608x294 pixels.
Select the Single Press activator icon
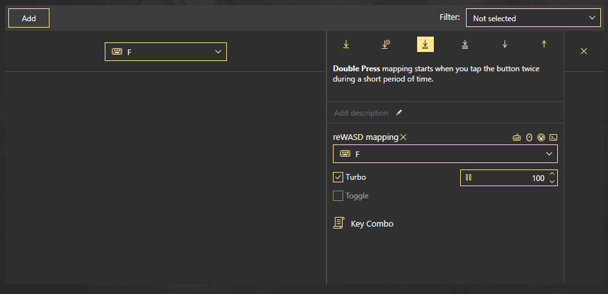[346, 44]
